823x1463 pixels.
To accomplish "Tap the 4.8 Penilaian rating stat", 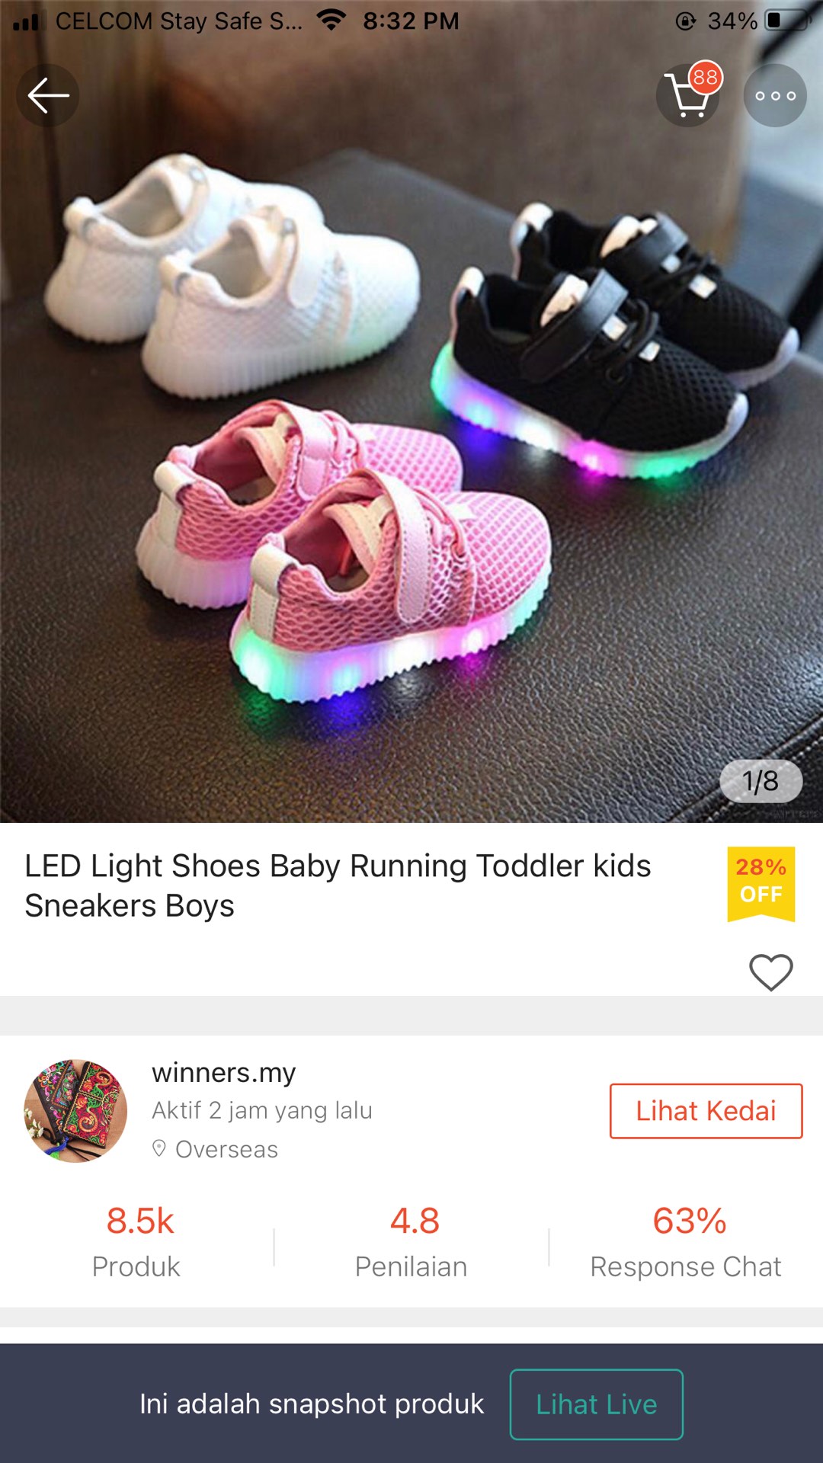I will click(411, 1242).
